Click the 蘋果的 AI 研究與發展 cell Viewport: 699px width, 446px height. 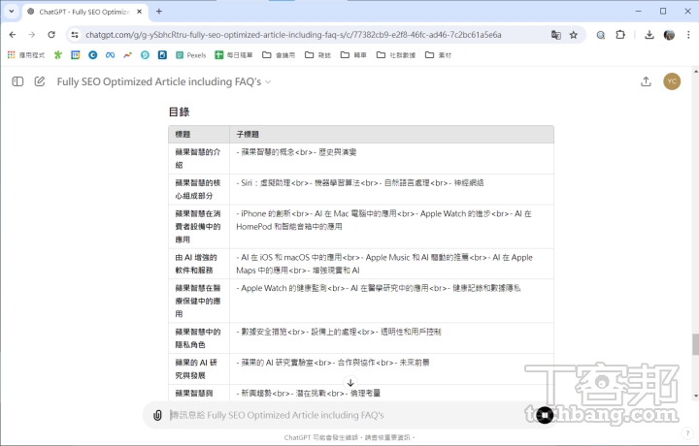pyautogui.click(x=199, y=369)
